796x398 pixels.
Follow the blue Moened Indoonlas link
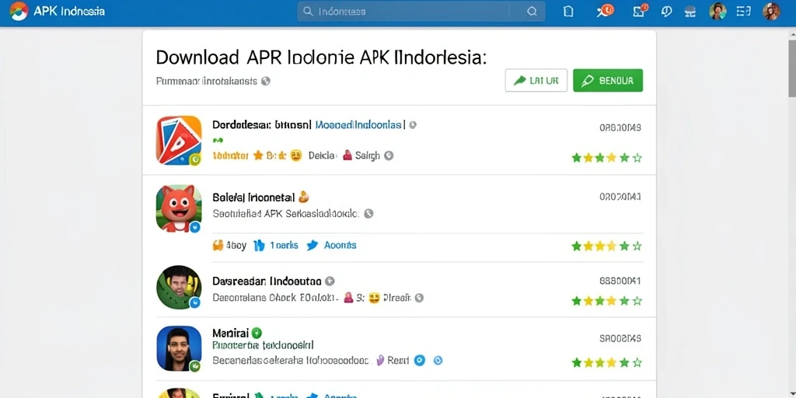tap(359, 124)
